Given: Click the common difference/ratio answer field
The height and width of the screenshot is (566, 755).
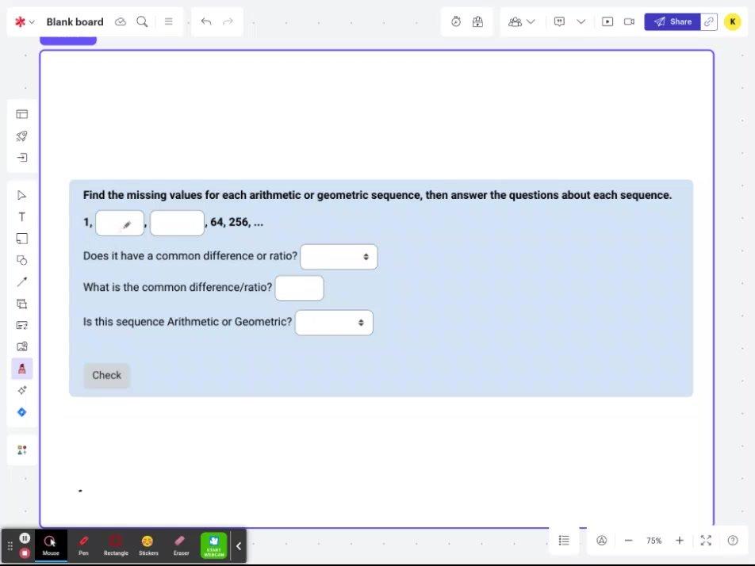Looking at the screenshot, I should click(299, 288).
